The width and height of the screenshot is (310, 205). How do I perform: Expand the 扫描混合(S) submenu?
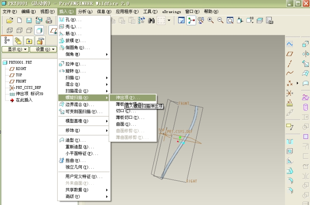[84, 91]
